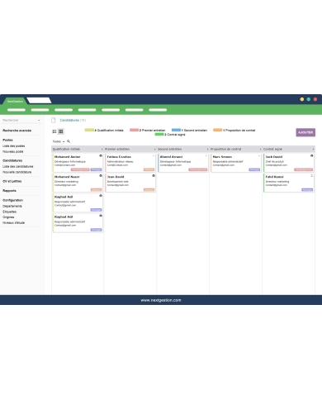Click the Candidatures breadcrumb title link
The width and height of the screenshot is (322, 400).
pos(69,120)
